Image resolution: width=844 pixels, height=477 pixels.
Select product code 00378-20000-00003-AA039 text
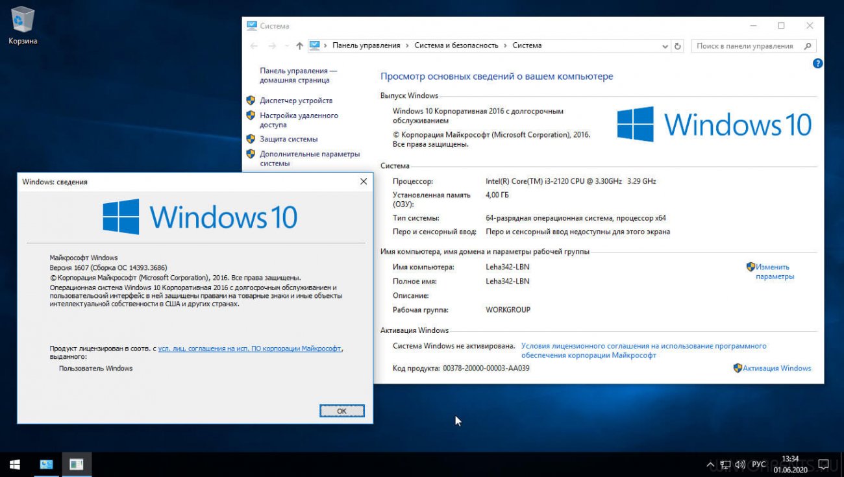pos(486,368)
